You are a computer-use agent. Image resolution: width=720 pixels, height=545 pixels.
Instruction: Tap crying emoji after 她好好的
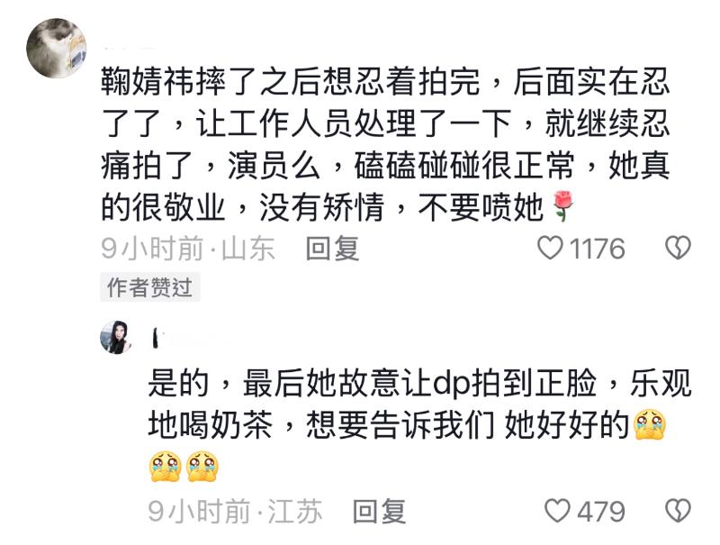point(649,423)
